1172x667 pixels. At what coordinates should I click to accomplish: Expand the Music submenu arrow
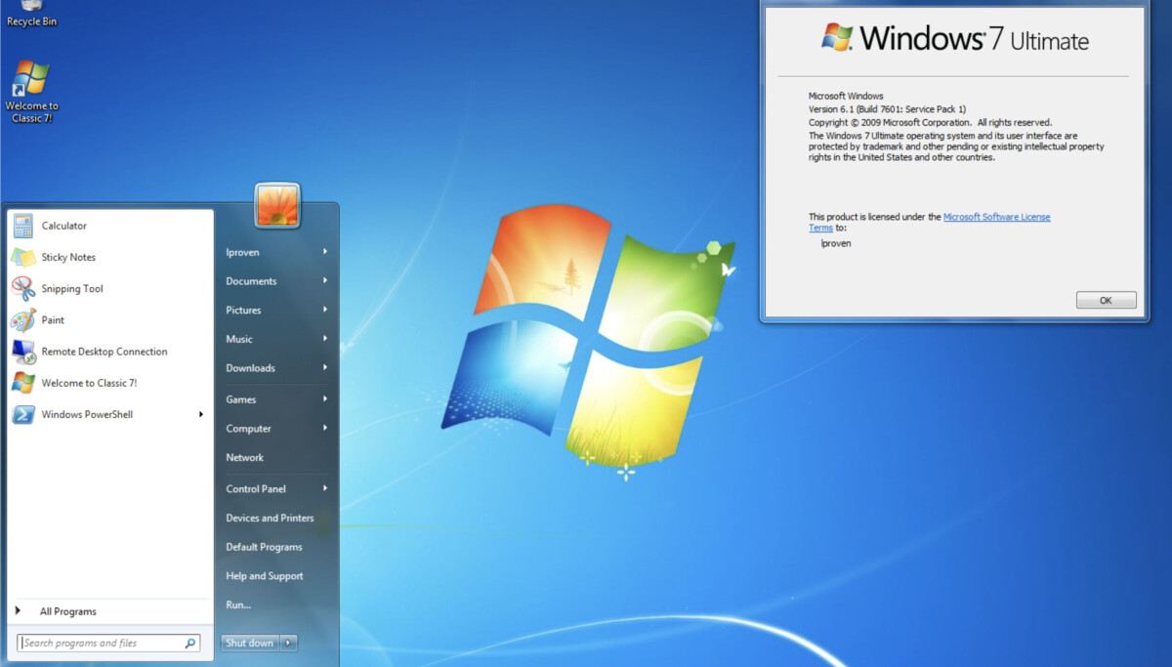coord(325,339)
